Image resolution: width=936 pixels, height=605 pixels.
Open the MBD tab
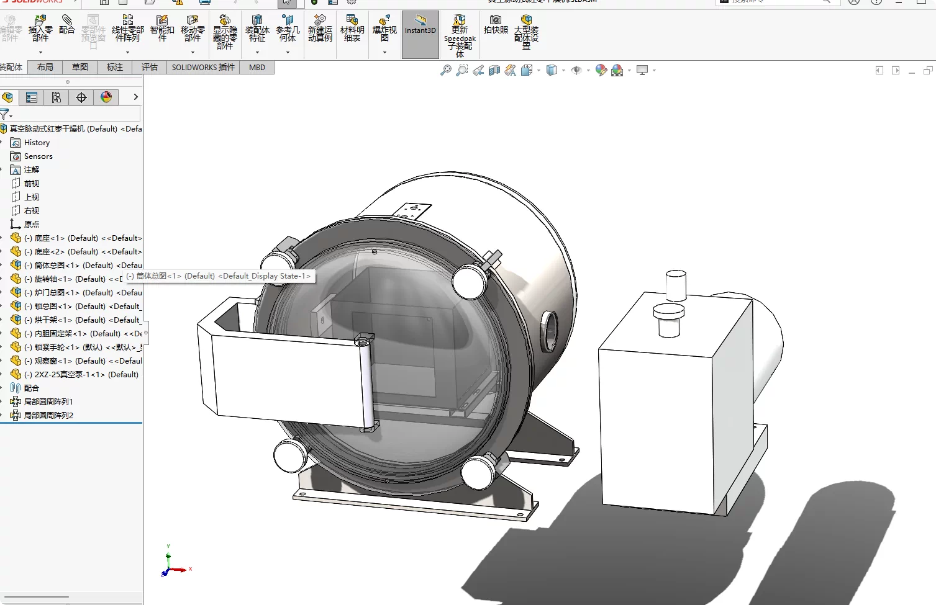(x=257, y=67)
